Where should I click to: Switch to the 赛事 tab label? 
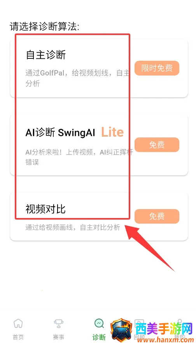59,337
